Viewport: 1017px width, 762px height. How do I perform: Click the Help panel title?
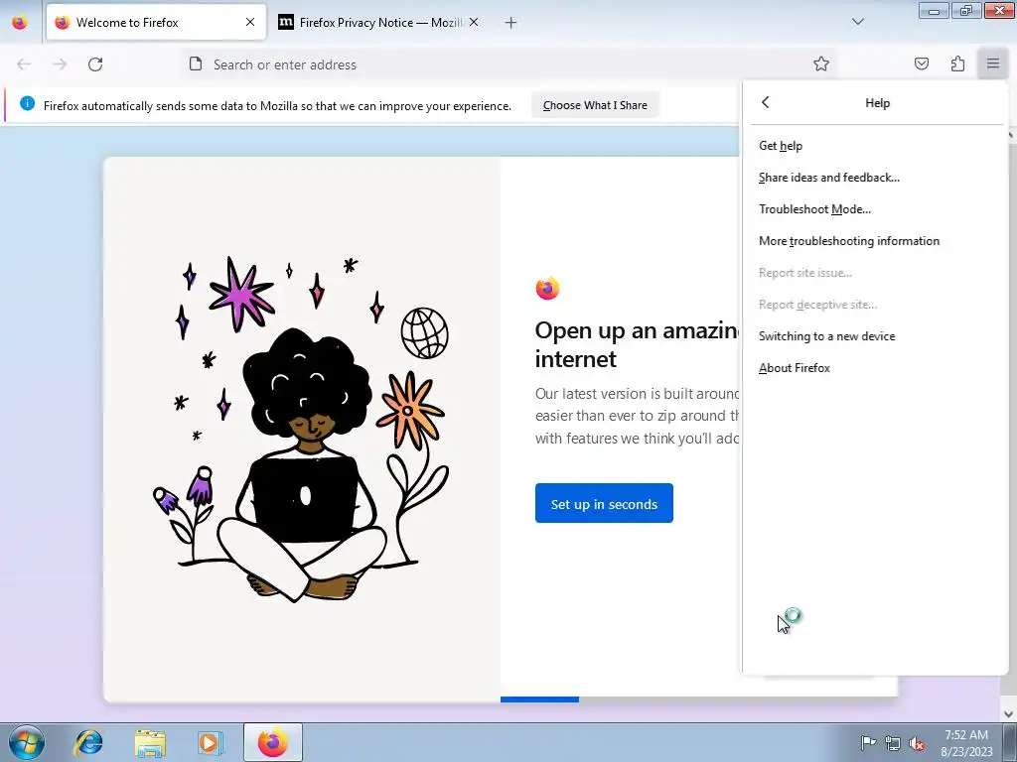point(878,103)
